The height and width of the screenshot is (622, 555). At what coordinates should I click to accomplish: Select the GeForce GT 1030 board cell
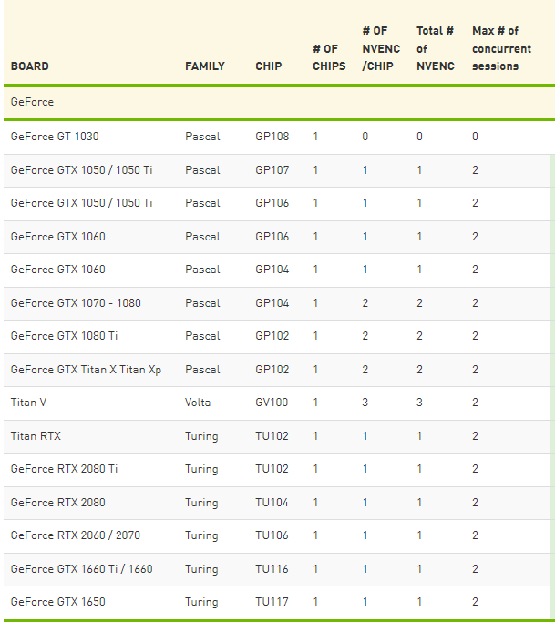(55, 137)
